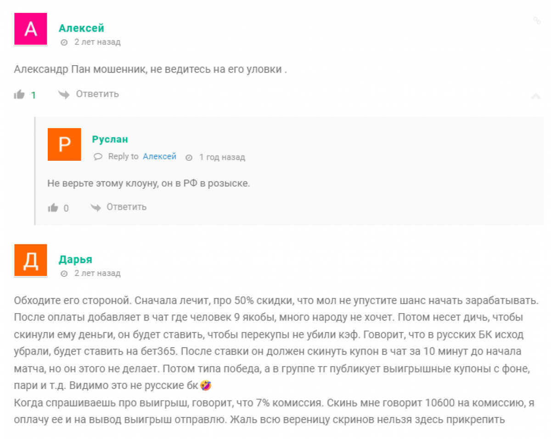Image resolution: width=551 pixels, height=439 pixels.
Task: Like Алексей's comment with thumbs-up
Action: tap(19, 95)
